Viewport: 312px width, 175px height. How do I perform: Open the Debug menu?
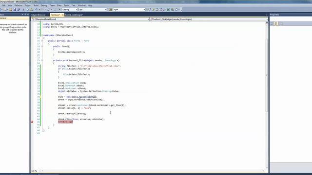[44, 5]
